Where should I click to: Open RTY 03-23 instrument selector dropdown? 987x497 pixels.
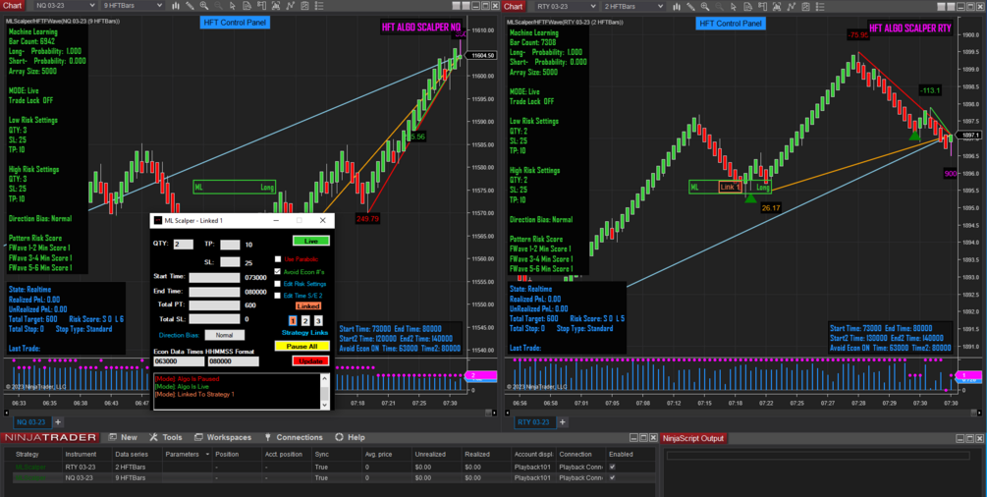pyautogui.click(x=567, y=6)
